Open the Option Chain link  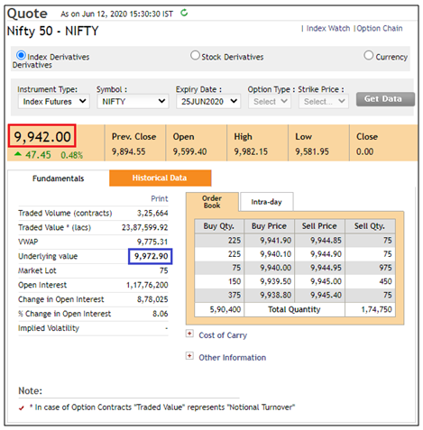point(380,28)
